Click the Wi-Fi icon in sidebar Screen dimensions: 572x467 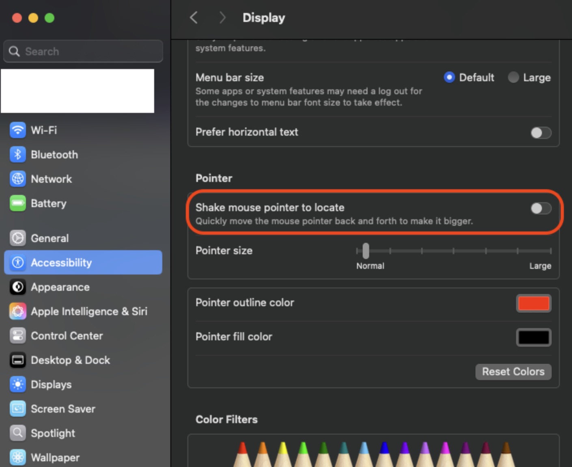point(17,130)
